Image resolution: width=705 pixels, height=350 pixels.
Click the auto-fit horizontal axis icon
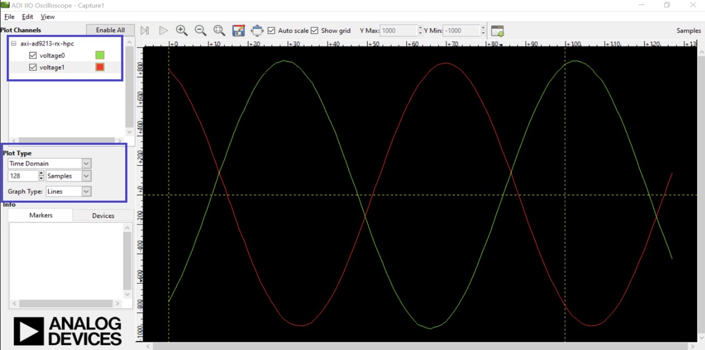tap(257, 30)
